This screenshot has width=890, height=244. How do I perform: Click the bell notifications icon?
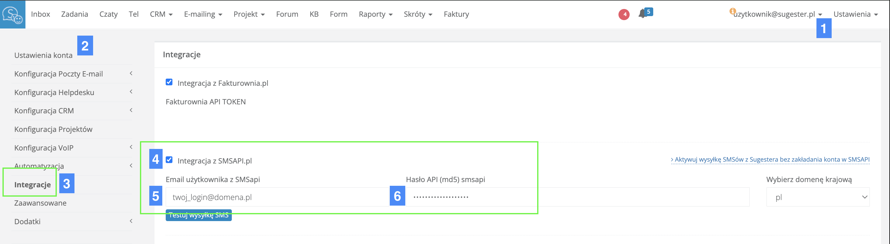pyautogui.click(x=642, y=14)
